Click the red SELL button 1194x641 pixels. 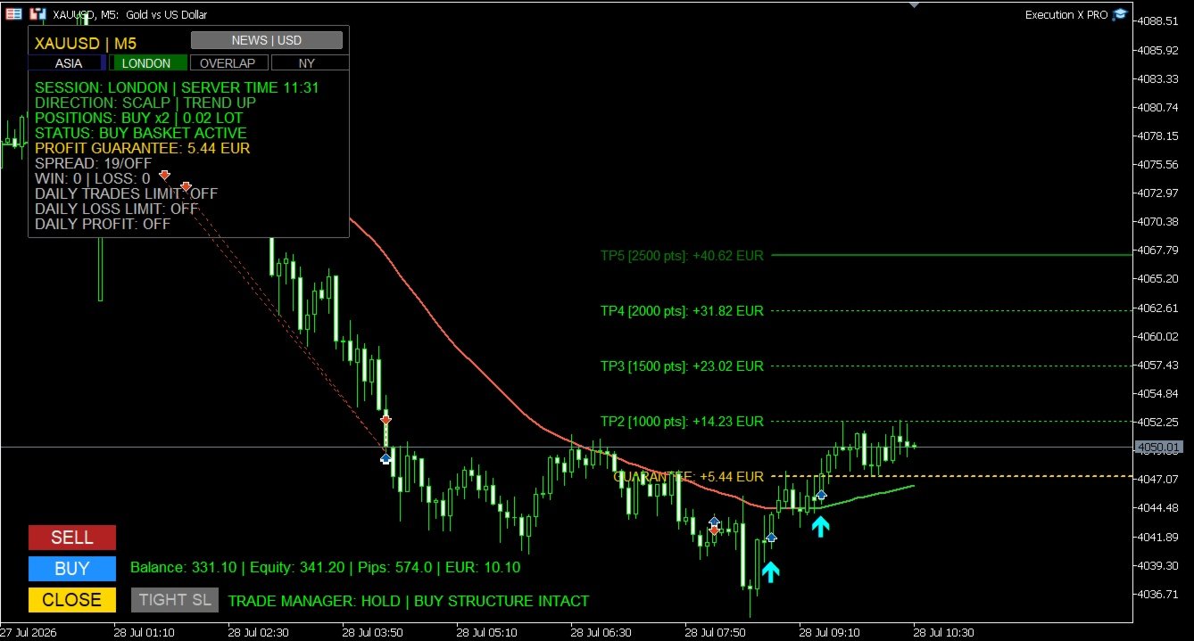click(x=72, y=538)
